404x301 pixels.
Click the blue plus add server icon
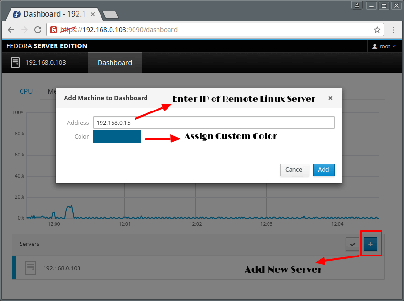[370, 244]
